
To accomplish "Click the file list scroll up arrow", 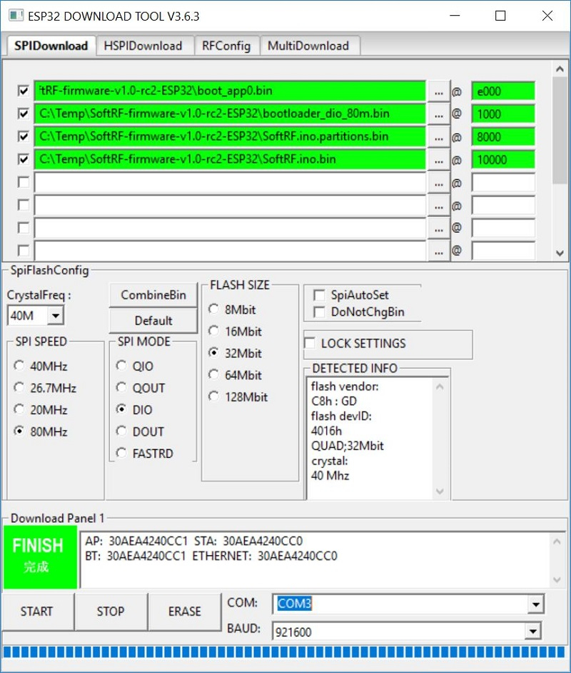I will (x=560, y=69).
